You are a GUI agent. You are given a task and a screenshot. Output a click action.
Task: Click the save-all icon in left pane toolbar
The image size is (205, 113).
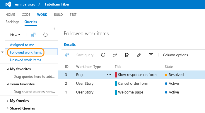[33, 35]
